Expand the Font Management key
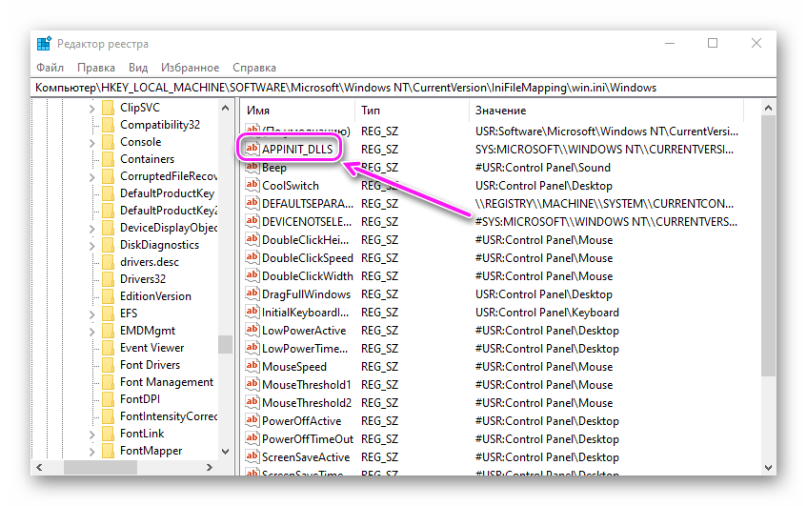The width and height of the screenshot is (807, 506). [92, 382]
